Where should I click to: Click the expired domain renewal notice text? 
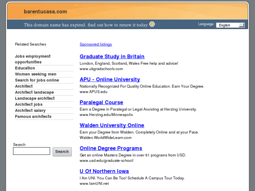point(86,25)
